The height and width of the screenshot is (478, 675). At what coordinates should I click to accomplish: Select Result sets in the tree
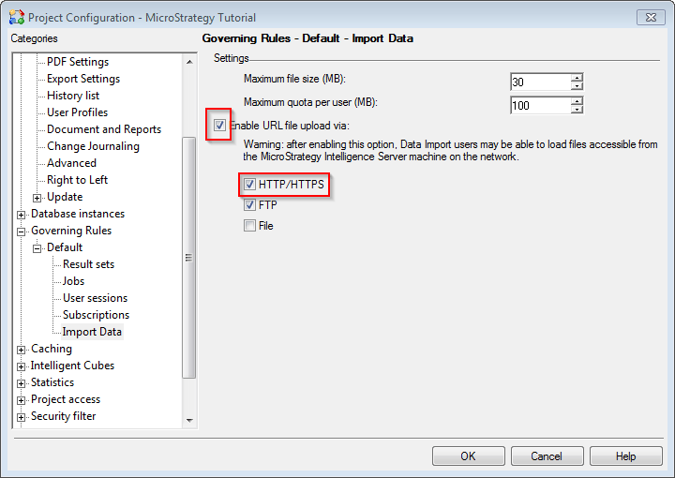point(88,264)
